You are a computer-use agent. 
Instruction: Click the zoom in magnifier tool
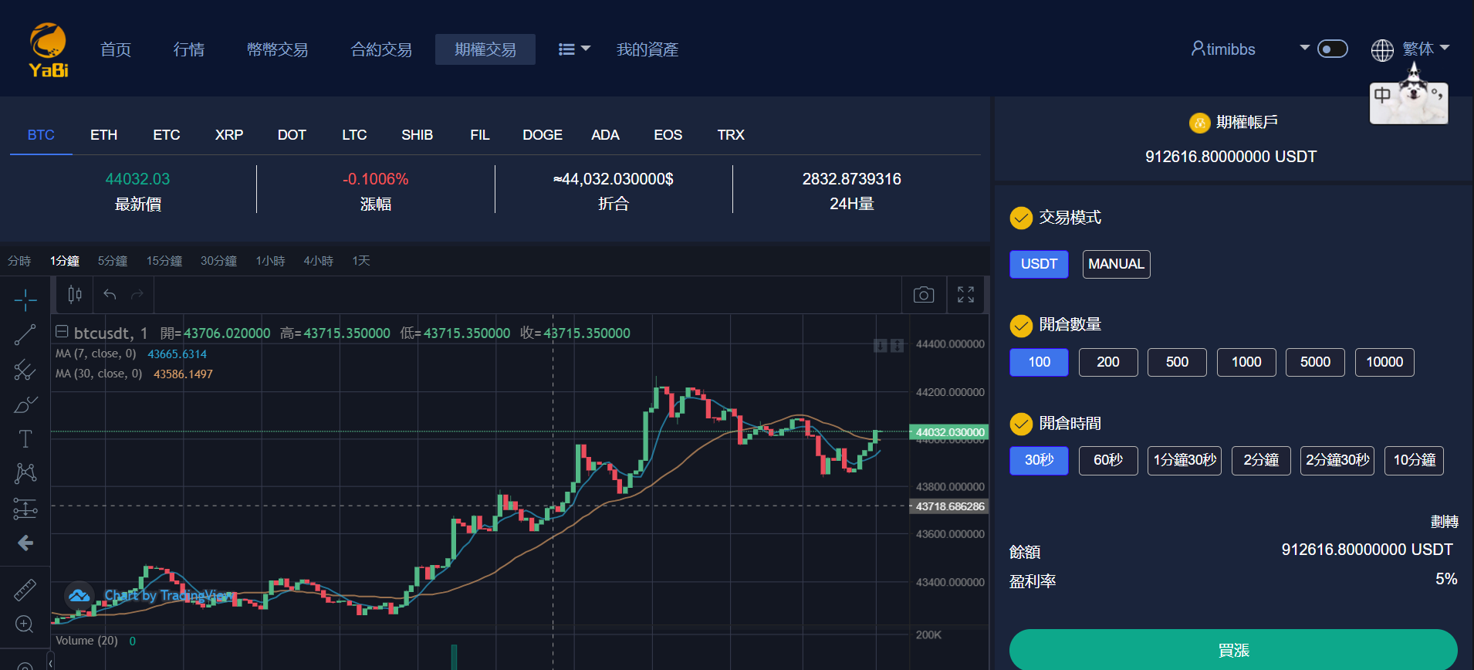click(x=25, y=624)
